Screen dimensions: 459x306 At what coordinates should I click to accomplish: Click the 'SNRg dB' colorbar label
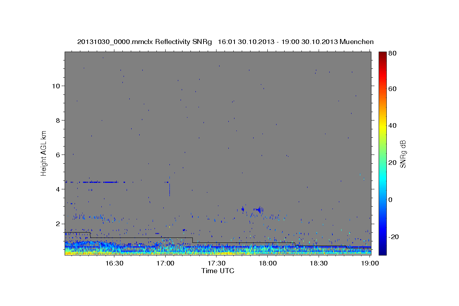403,154
